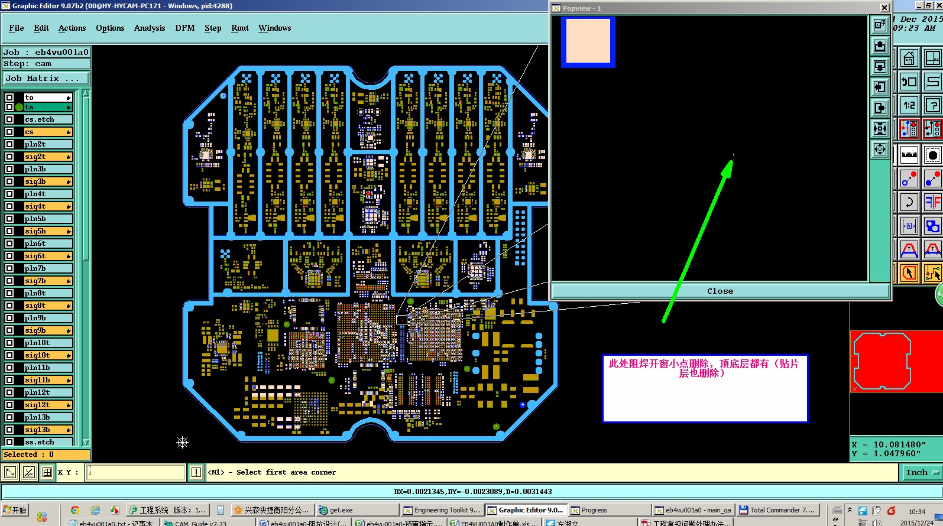Click the right red trapezoid profile icon
This screenshot has width=943, height=526.
click(x=932, y=250)
